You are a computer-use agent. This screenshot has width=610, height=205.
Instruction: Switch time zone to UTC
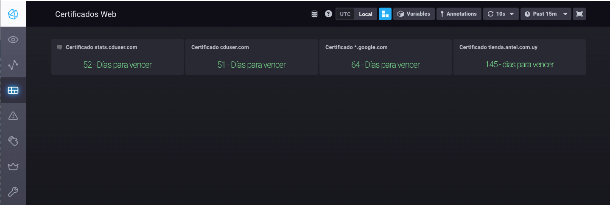click(345, 14)
